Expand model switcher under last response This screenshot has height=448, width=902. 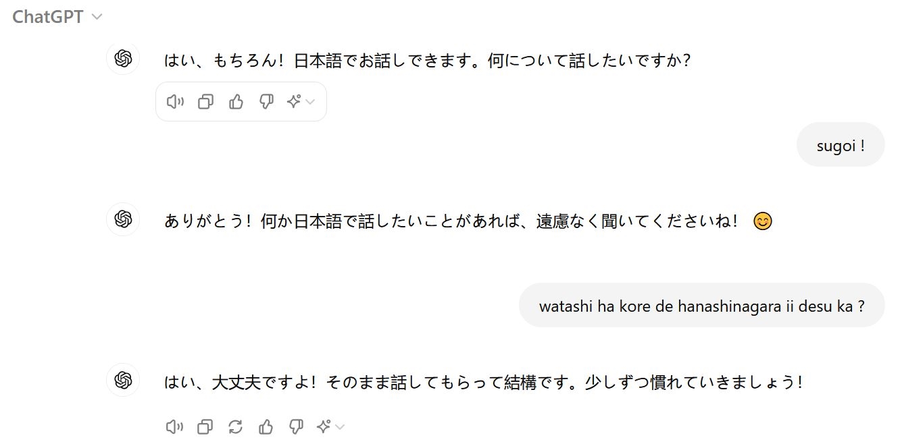tap(330, 426)
